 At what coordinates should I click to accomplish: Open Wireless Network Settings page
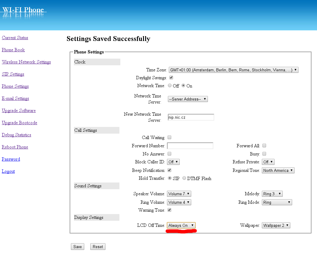pyautogui.click(x=26, y=62)
